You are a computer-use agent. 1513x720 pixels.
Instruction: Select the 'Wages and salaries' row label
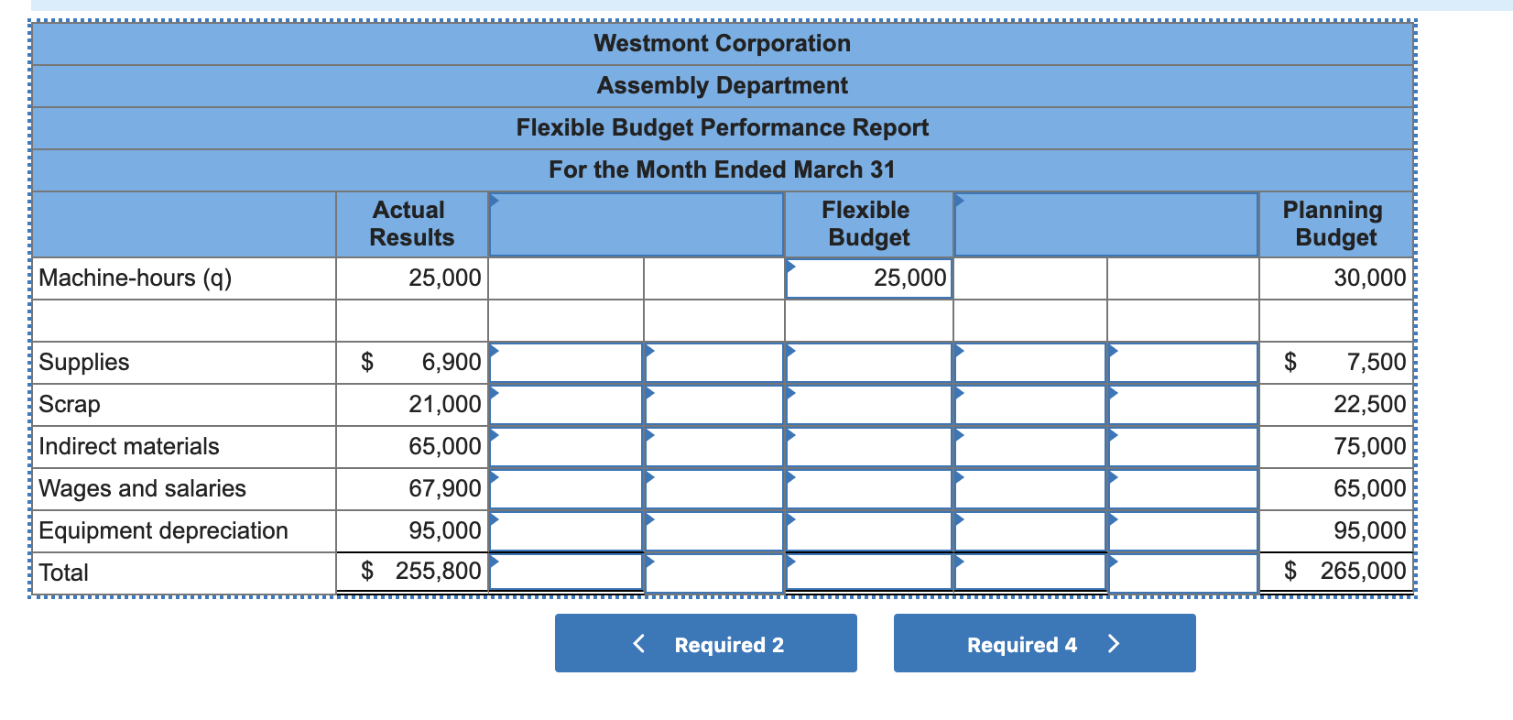[x=142, y=488]
